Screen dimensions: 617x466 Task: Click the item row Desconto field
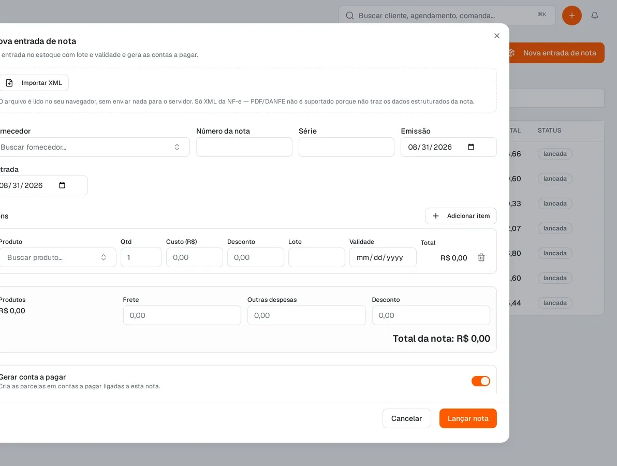pos(255,257)
